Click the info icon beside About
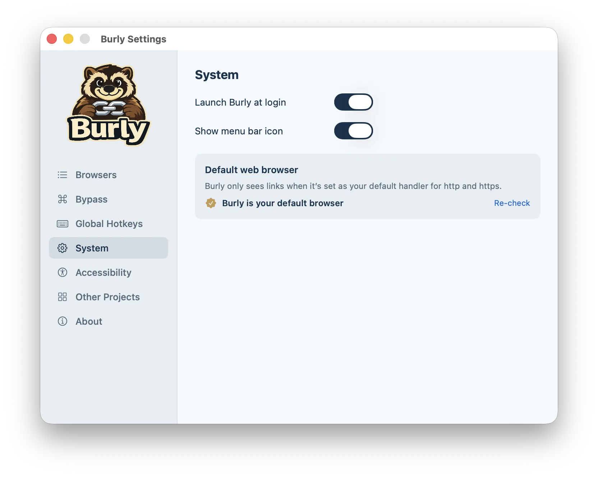 [x=63, y=321]
